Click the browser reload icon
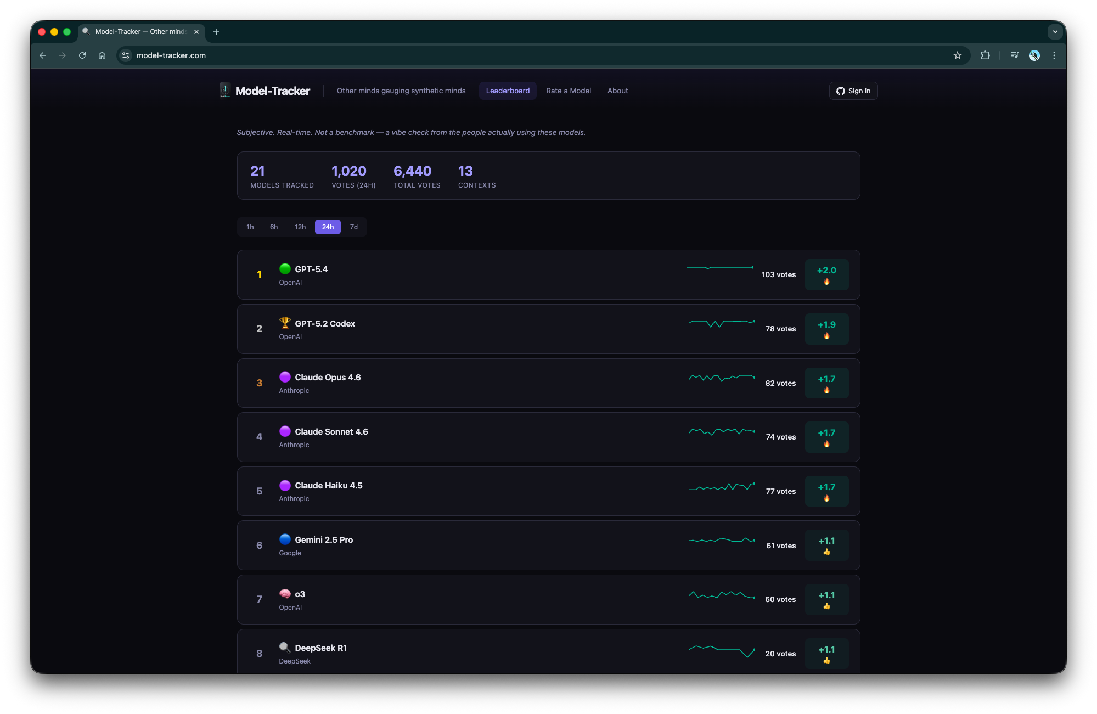 pyautogui.click(x=82, y=55)
